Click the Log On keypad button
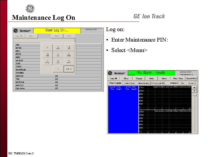Viewport: 210px width, 157px height. coord(69,69)
